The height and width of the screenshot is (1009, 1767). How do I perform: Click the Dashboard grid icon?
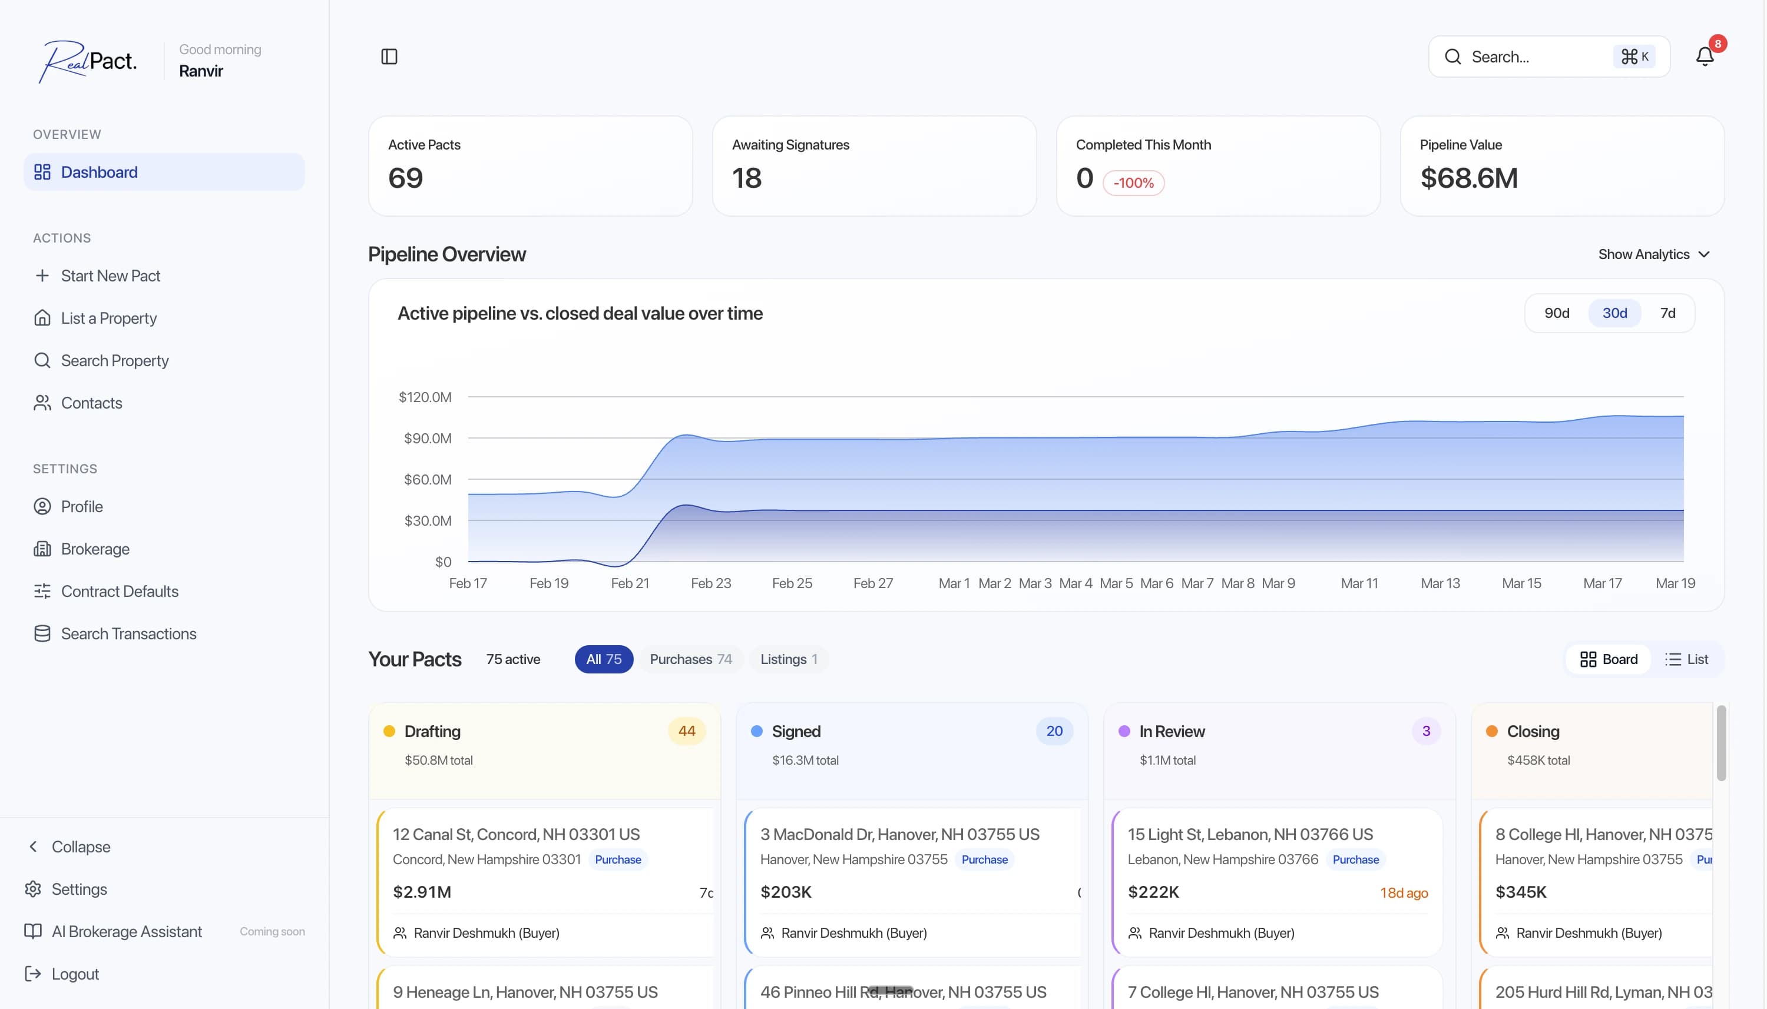coord(42,172)
